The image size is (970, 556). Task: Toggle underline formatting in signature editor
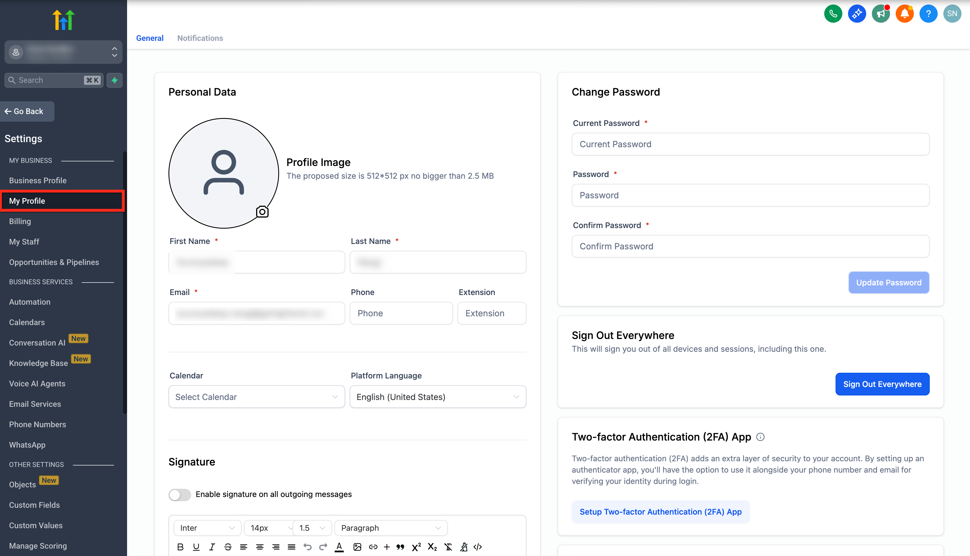click(x=196, y=547)
